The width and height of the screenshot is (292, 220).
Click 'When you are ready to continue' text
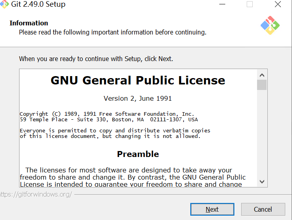(x=96, y=59)
